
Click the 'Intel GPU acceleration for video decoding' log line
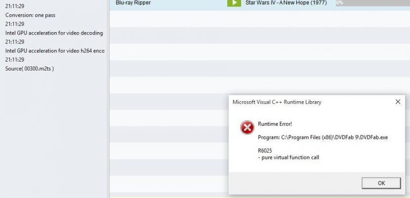pyautogui.click(x=54, y=33)
